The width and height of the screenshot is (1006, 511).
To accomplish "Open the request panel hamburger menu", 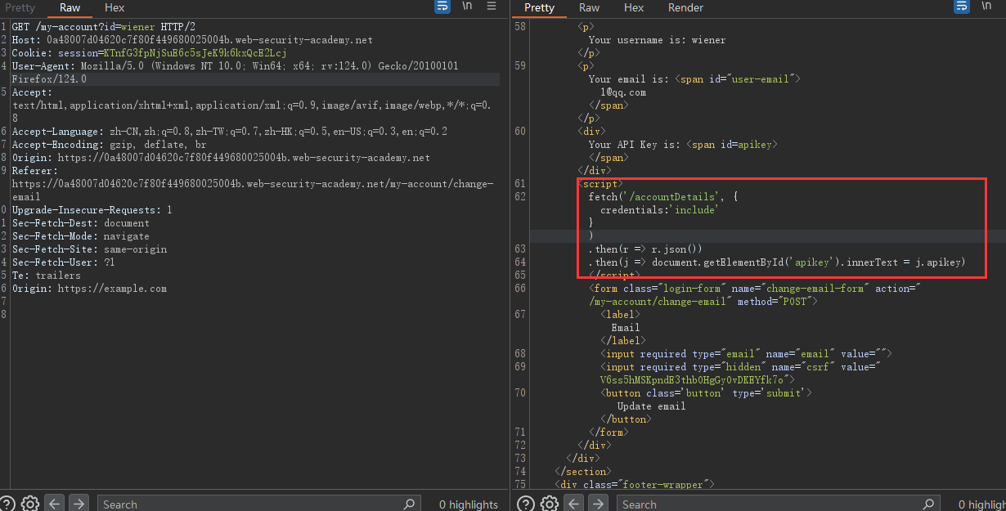I will 492,7.
